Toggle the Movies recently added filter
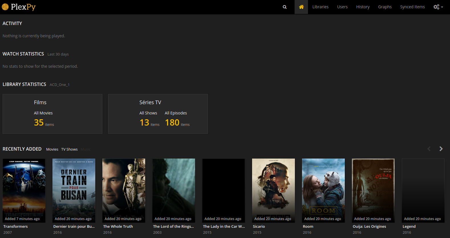This screenshot has width=450, height=238. point(52,149)
